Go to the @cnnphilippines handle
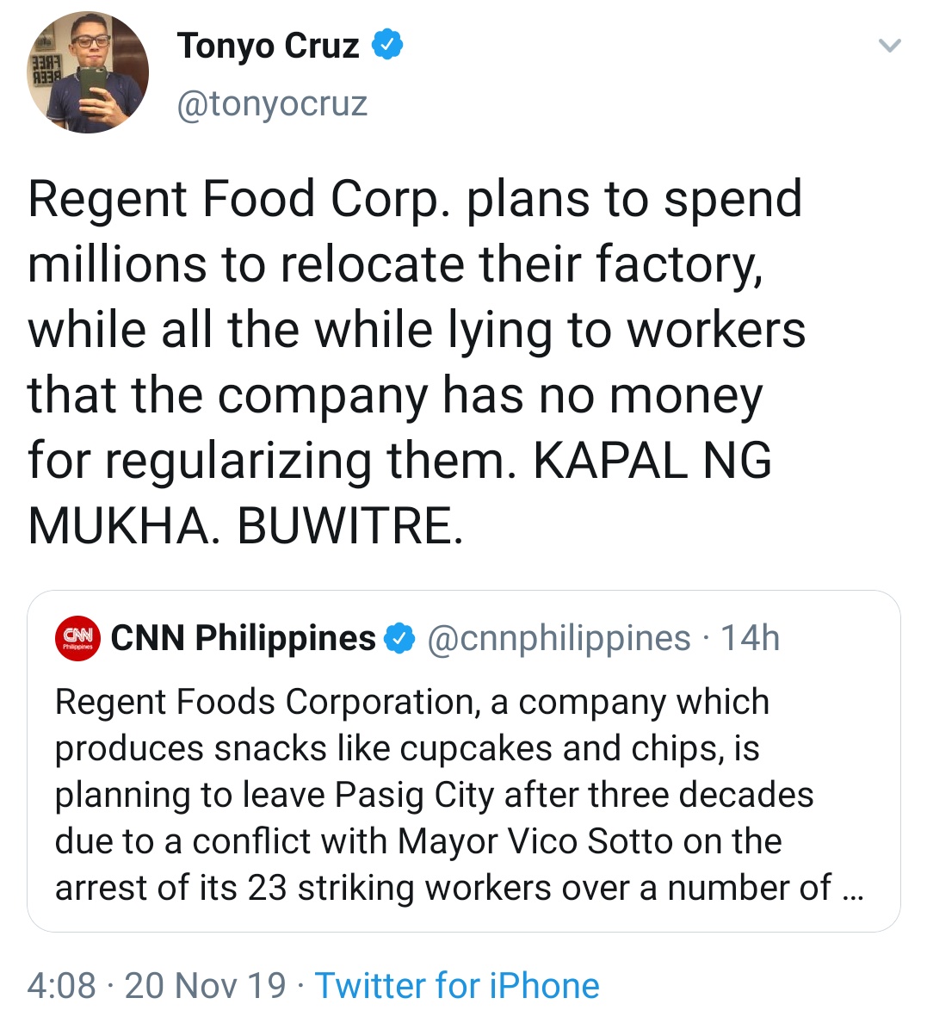Viewport: 927px width, 1029px height. pos(559,639)
